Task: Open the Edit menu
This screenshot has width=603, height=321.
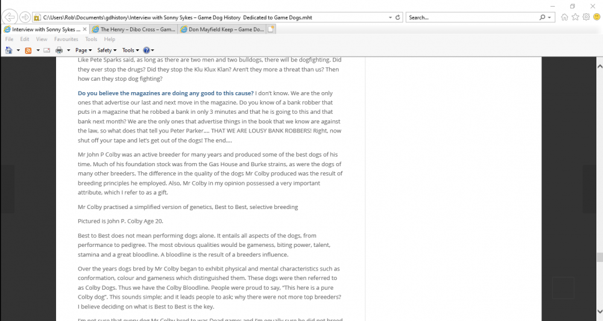Action: (25, 39)
